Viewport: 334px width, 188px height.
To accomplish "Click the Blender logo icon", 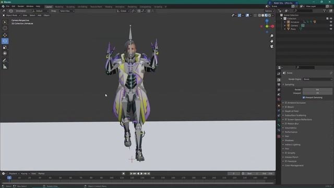I will tap(3, 6).
